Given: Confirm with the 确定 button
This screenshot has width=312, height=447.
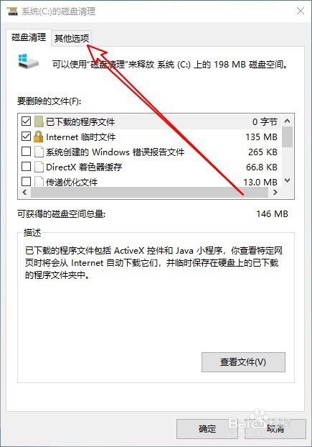Looking at the screenshot, I should (x=207, y=429).
